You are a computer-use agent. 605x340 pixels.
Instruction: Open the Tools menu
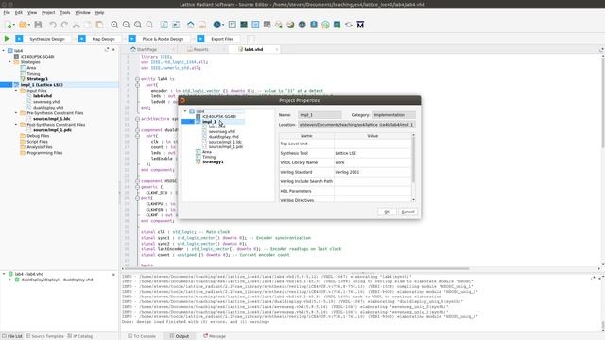point(65,12)
